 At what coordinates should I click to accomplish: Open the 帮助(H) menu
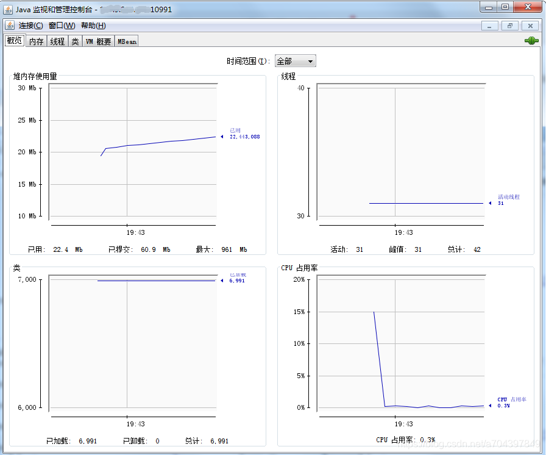pyautogui.click(x=93, y=26)
